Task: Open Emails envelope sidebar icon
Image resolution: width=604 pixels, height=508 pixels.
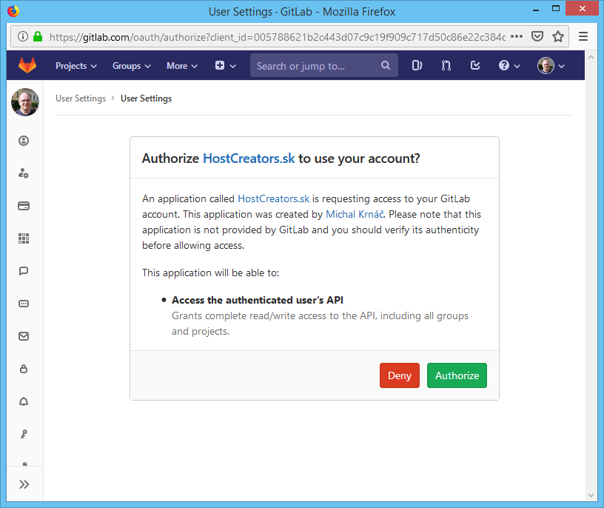Action: tap(24, 336)
